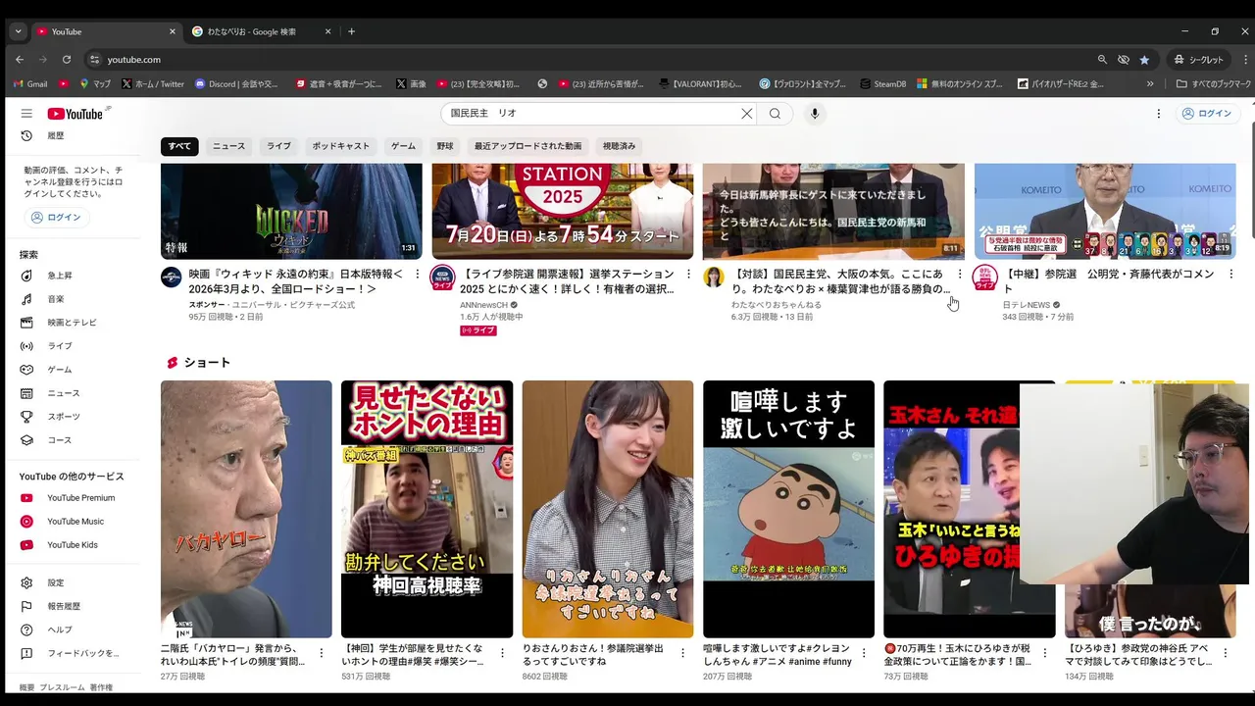1255x706 pixels.
Task: Open the SteamDB bookmark
Action: point(882,84)
